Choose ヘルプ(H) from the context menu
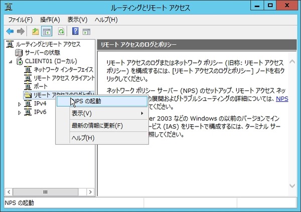The width and height of the screenshot is (301, 212). 102,138
